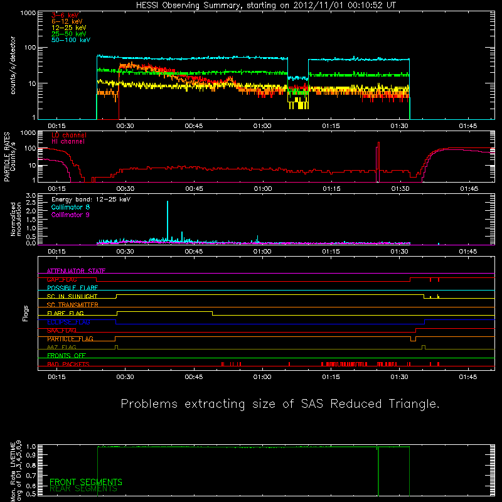Click the FRONTS_OFF flag label
Image resolution: width=502 pixels, height=502 pixels.
pos(67,356)
